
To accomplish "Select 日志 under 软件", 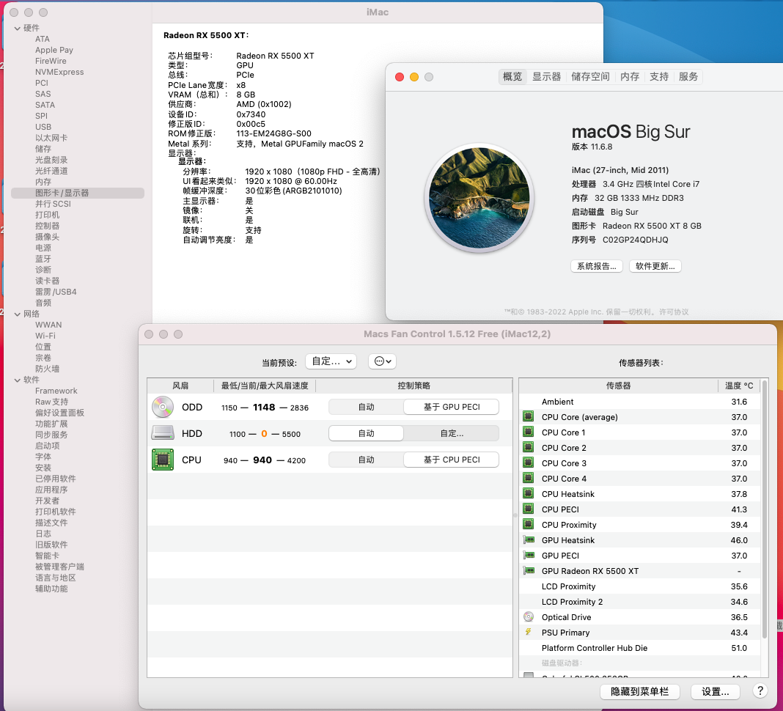I will tap(43, 534).
